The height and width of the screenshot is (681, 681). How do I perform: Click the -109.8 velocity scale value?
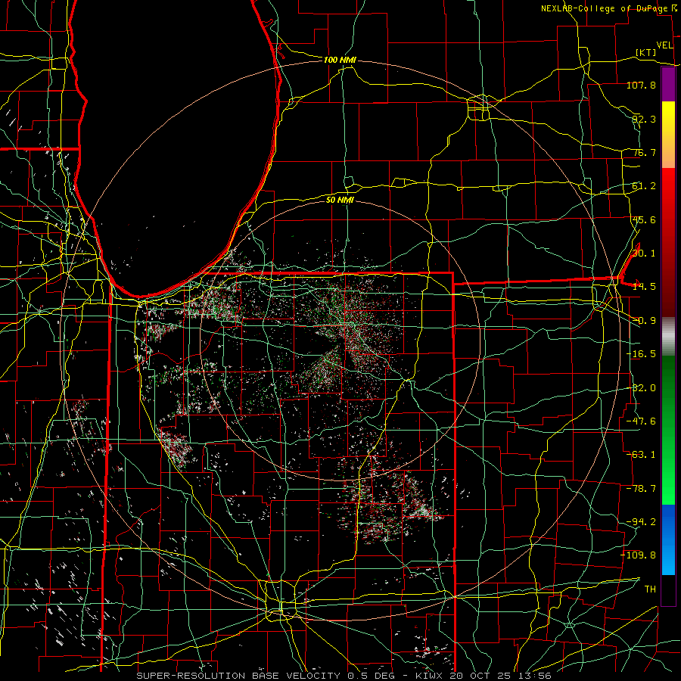tap(639, 555)
